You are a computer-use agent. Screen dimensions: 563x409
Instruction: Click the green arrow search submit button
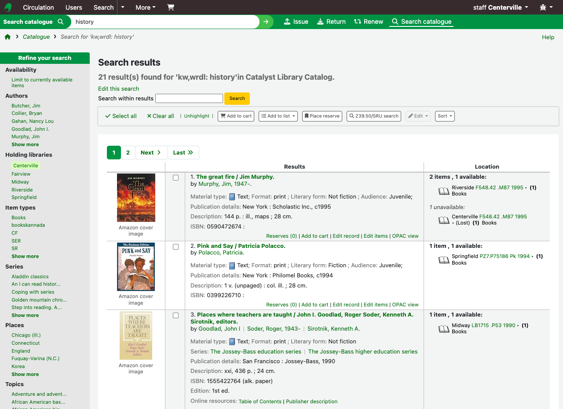pyautogui.click(x=266, y=22)
